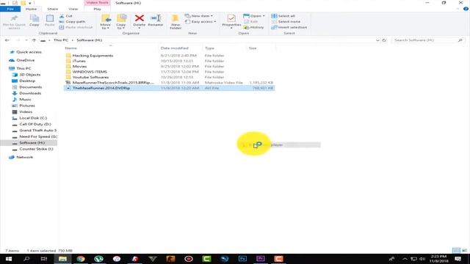This screenshot has width=470, height=264.
Task: Open the Play tab under Video Tools
Action: [98, 9]
